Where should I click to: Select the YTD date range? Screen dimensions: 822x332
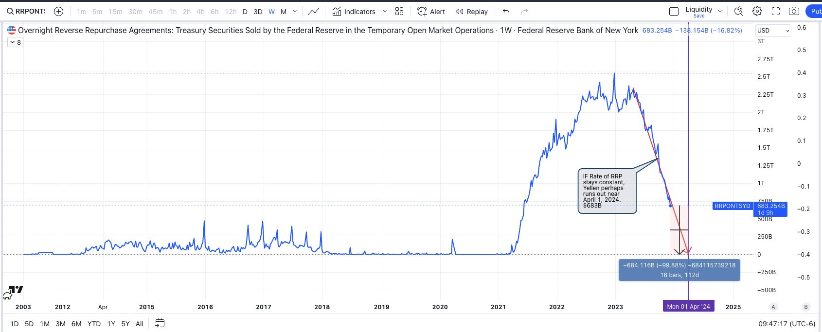click(x=94, y=324)
